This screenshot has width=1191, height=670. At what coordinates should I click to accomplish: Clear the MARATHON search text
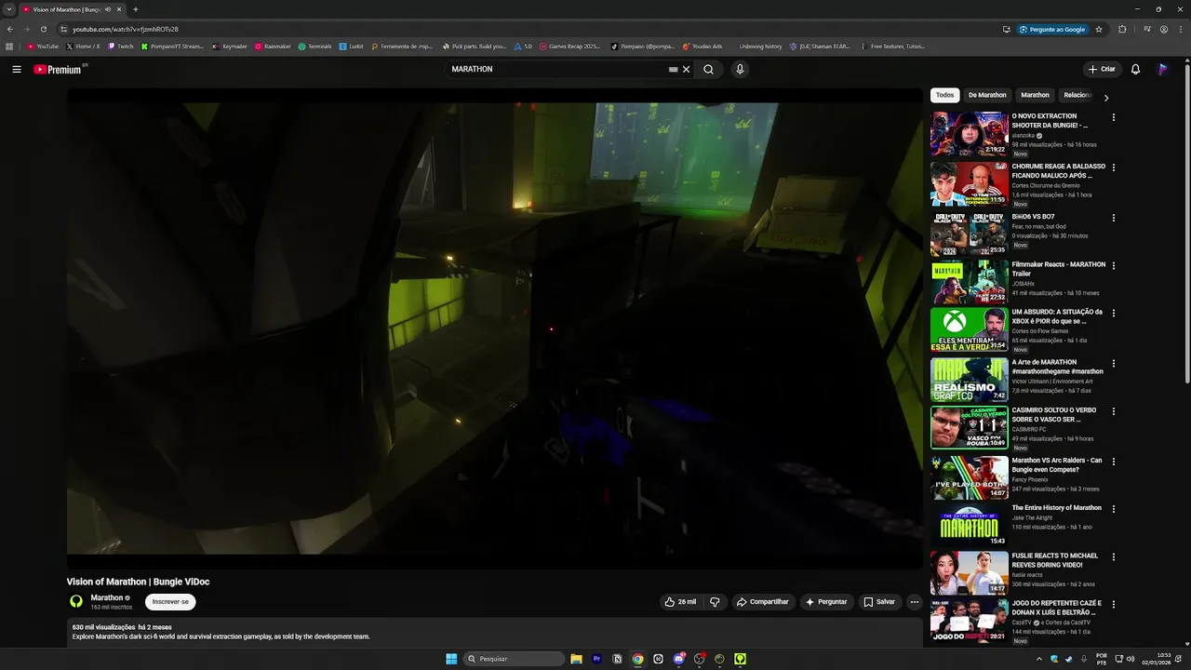coord(687,69)
